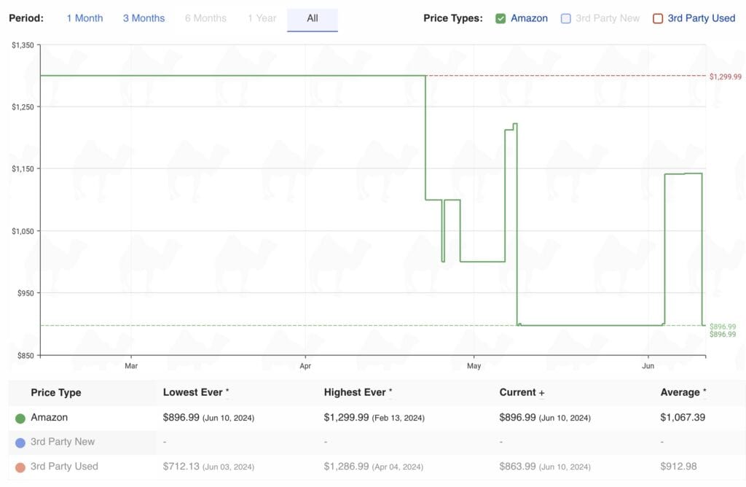Select the 1 Year period tab
This screenshot has width=746, height=487.
[262, 18]
